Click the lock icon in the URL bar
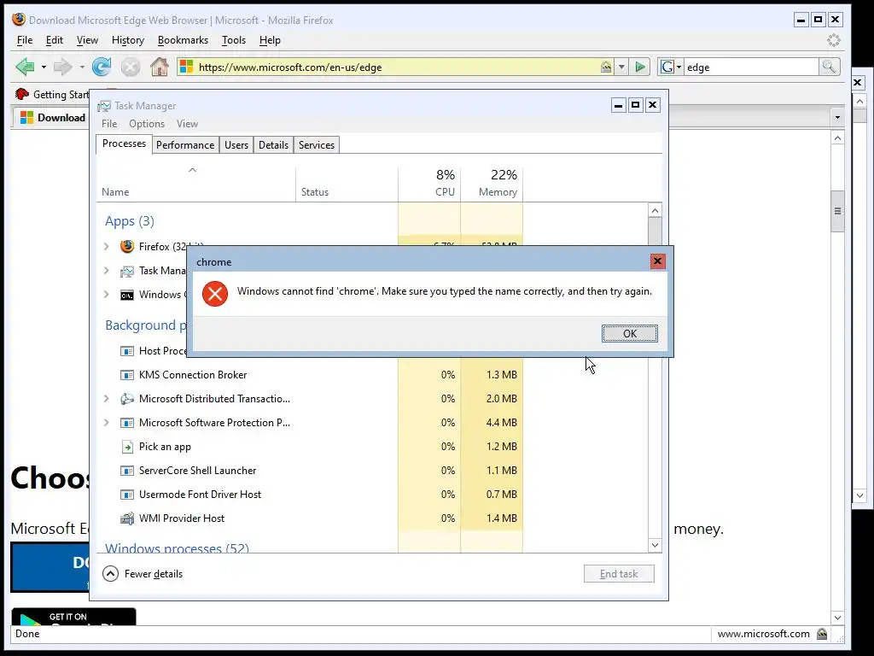 pos(606,67)
